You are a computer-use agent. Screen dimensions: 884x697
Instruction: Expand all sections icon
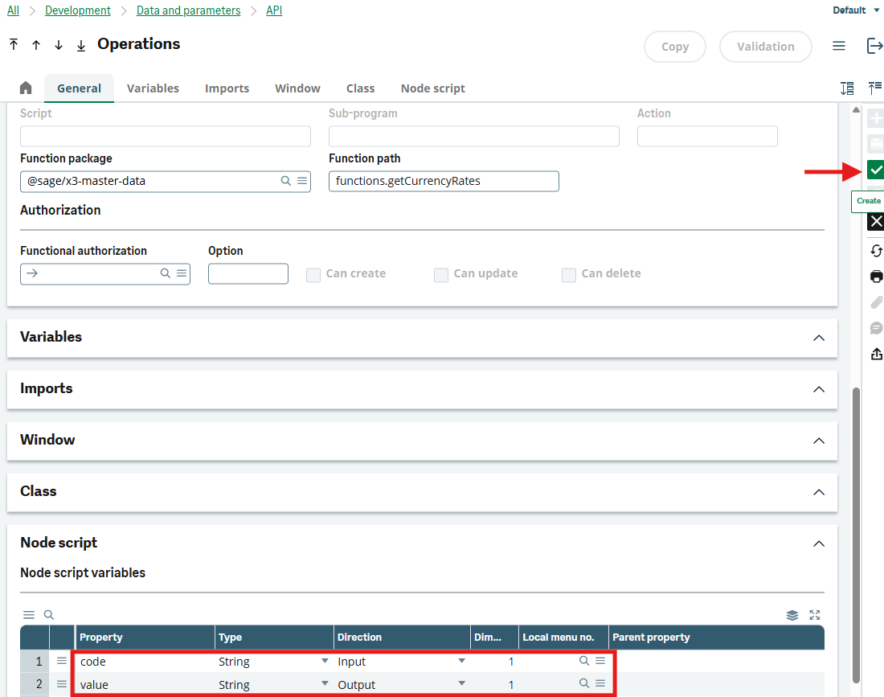click(x=847, y=88)
